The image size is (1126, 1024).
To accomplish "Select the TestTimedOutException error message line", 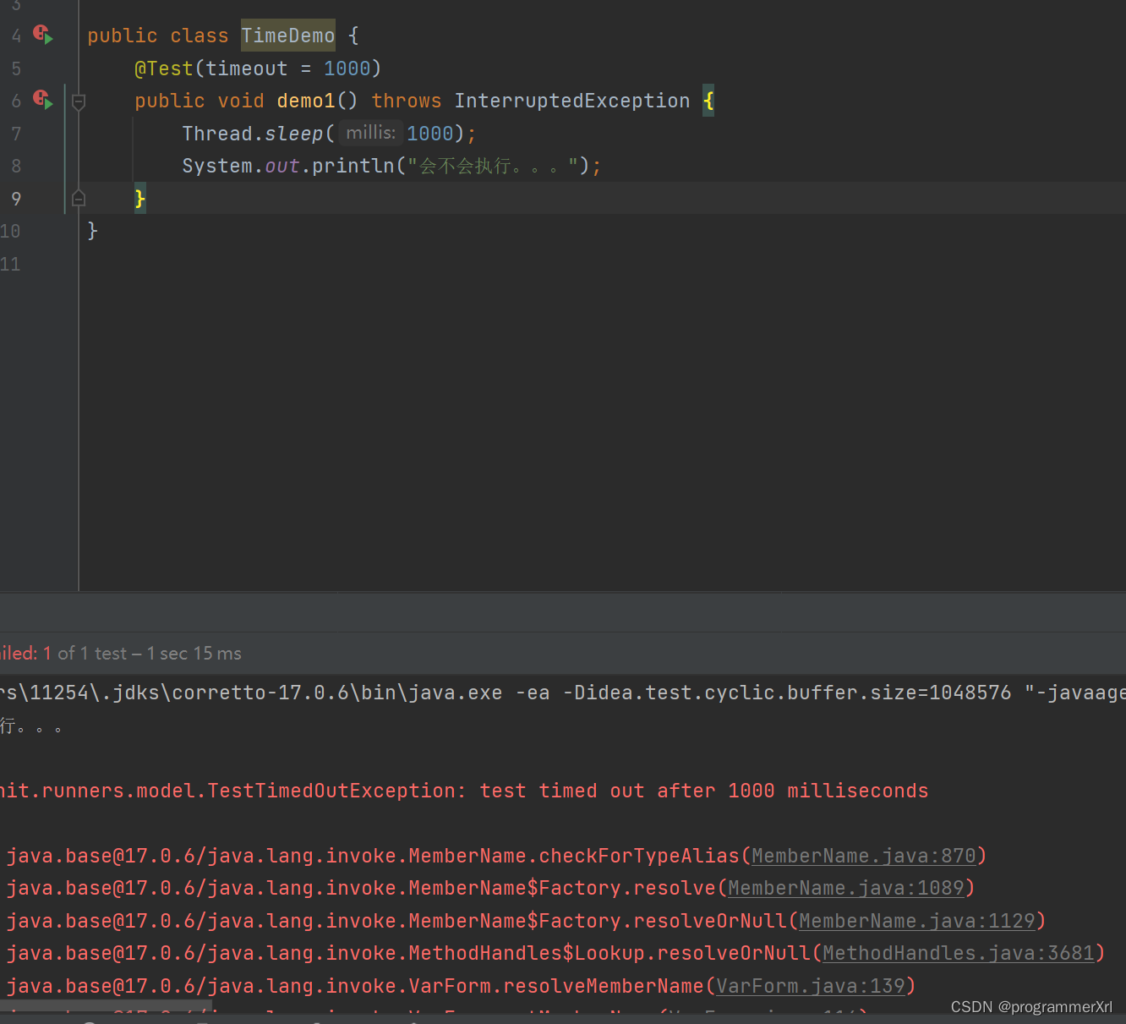I will tap(464, 791).
